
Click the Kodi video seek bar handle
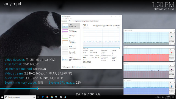coord(38,89)
